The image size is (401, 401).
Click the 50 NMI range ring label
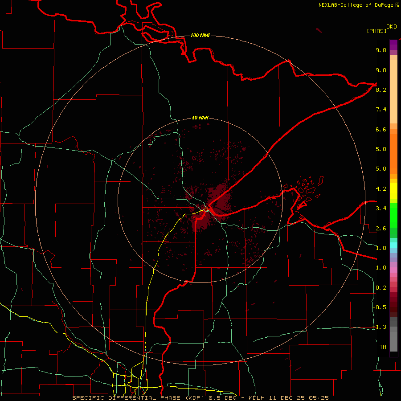(200, 118)
